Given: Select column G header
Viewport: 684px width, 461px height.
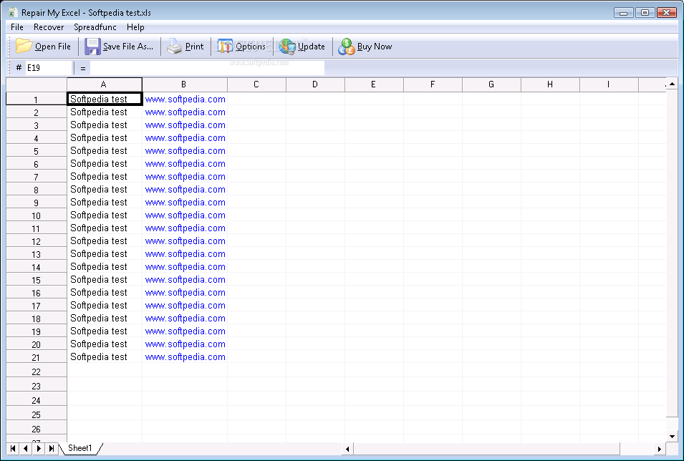Looking at the screenshot, I should 491,84.
